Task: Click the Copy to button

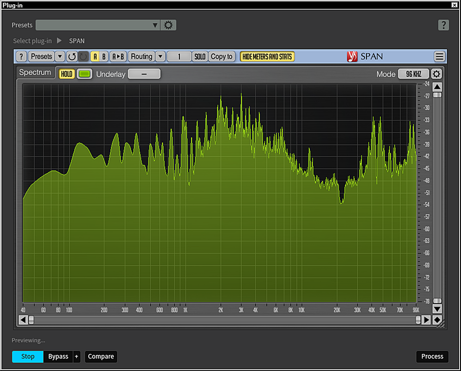Action: tap(222, 57)
